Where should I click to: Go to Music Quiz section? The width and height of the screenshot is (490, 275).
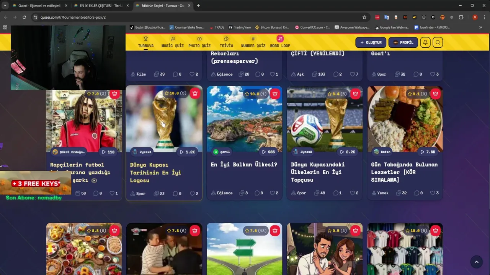pyautogui.click(x=172, y=42)
